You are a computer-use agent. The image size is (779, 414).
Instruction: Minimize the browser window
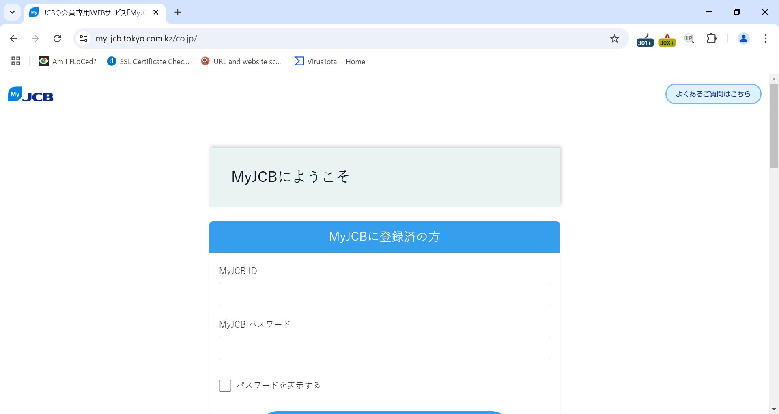click(709, 12)
